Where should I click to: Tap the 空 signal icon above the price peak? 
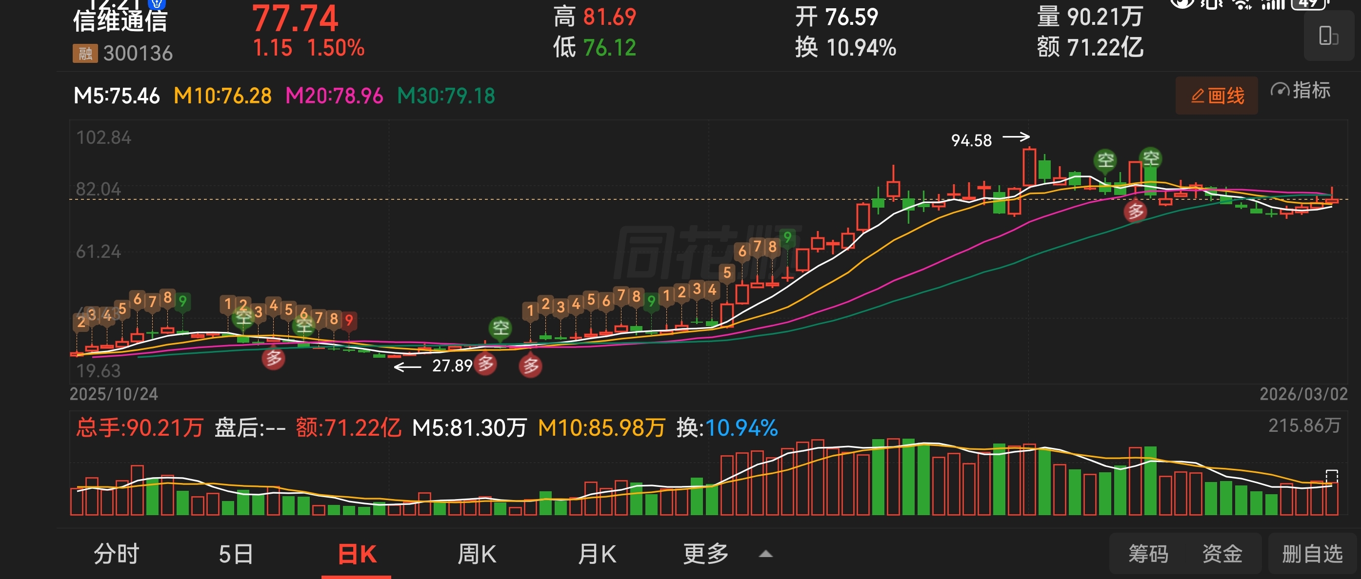pyautogui.click(x=1105, y=159)
